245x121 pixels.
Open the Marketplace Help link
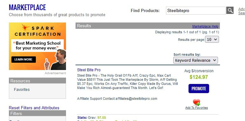tap(205, 26)
